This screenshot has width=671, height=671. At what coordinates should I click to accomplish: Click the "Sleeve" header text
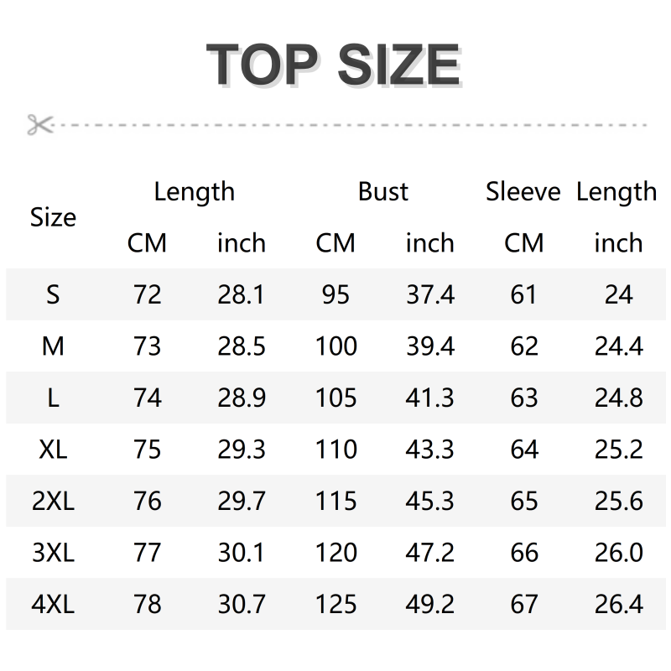(x=523, y=192)
